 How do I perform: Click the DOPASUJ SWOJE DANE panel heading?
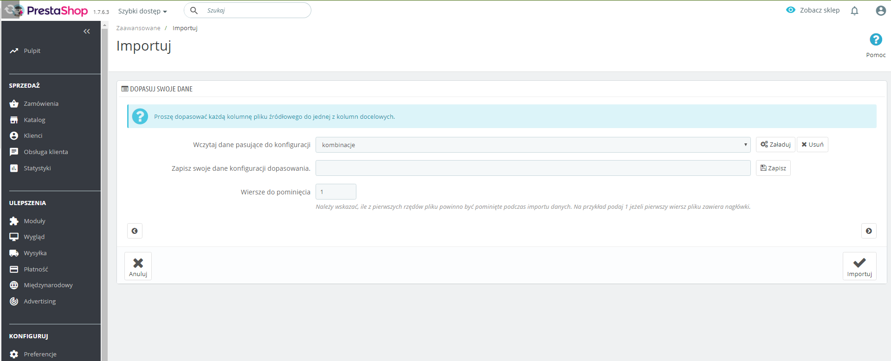[x=161, y=89]
